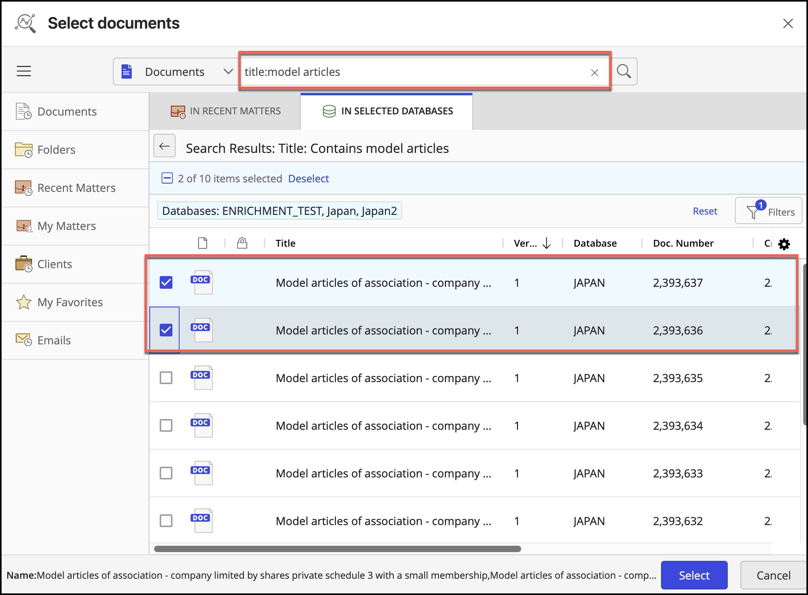This screenshot has height=595, width=808.
Task: Click the magnifier search icon button
Action: (624, 71)
